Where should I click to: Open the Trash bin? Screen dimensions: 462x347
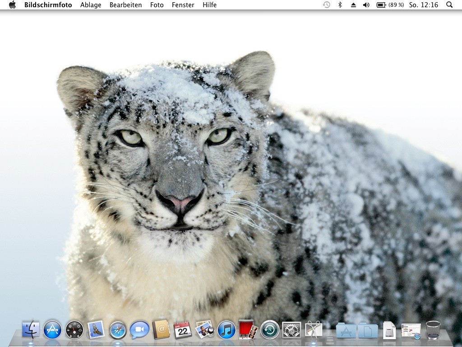[x=433, y=330]
